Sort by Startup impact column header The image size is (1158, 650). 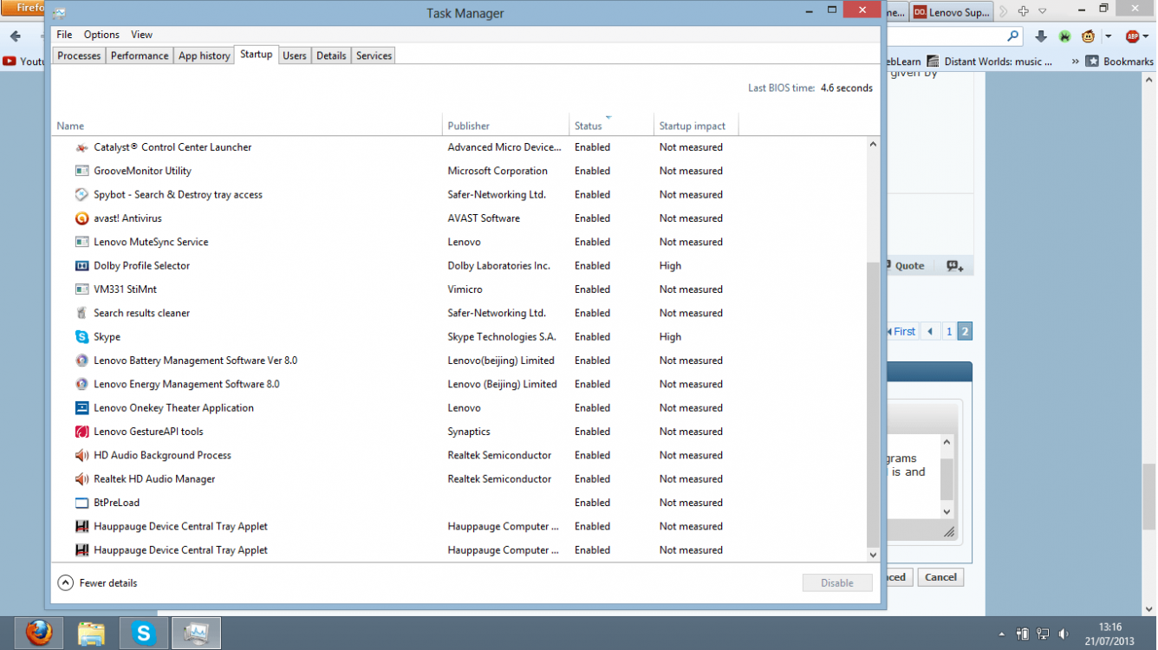point(696,126)
